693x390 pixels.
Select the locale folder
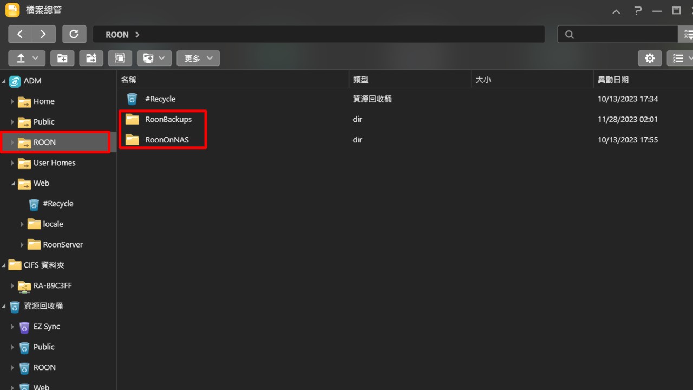(53, 224)
